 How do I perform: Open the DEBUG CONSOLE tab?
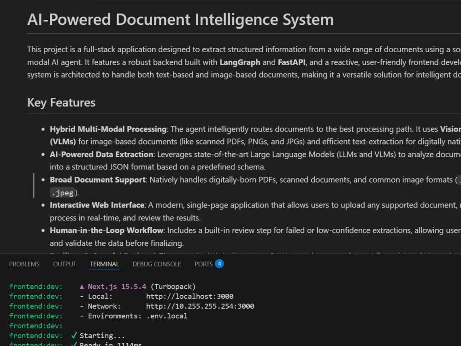pyautogui.click(x=157, y=264)
